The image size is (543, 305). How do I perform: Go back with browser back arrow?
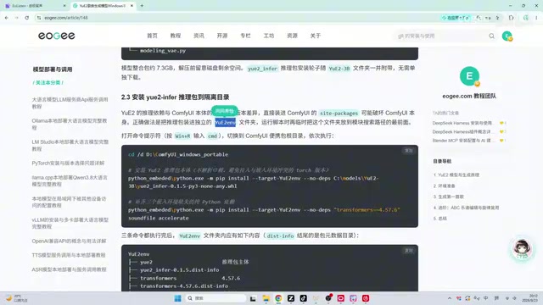7,18
